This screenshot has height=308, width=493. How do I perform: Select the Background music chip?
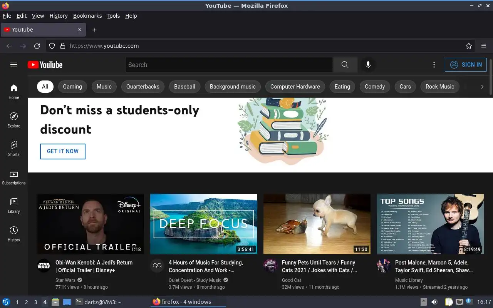233,87
